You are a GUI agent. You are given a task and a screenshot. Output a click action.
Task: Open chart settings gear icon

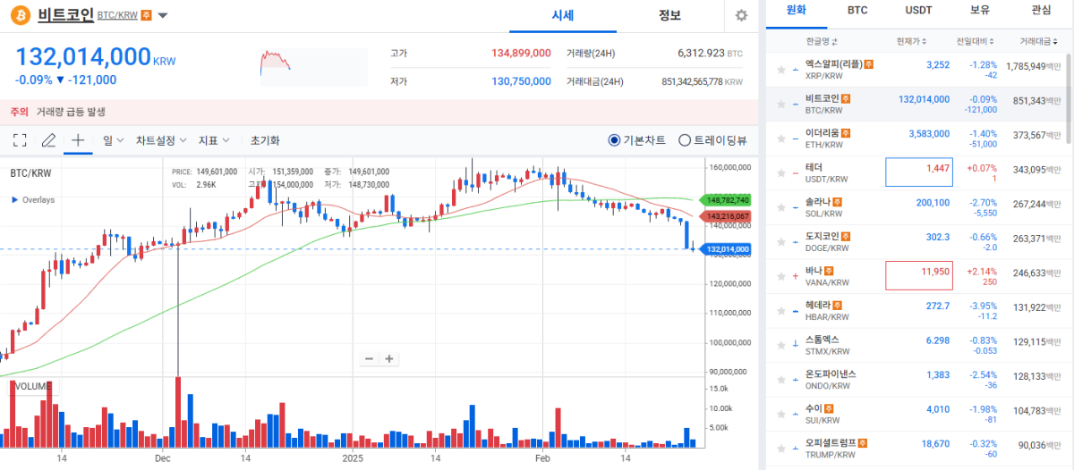[x=741, y=15]
